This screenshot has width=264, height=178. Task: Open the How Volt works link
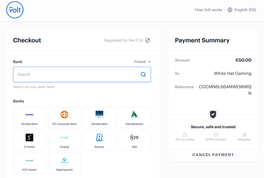pos(209,10)
